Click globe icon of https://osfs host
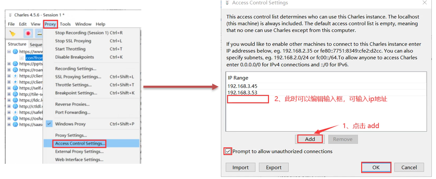 click(15, 118)
